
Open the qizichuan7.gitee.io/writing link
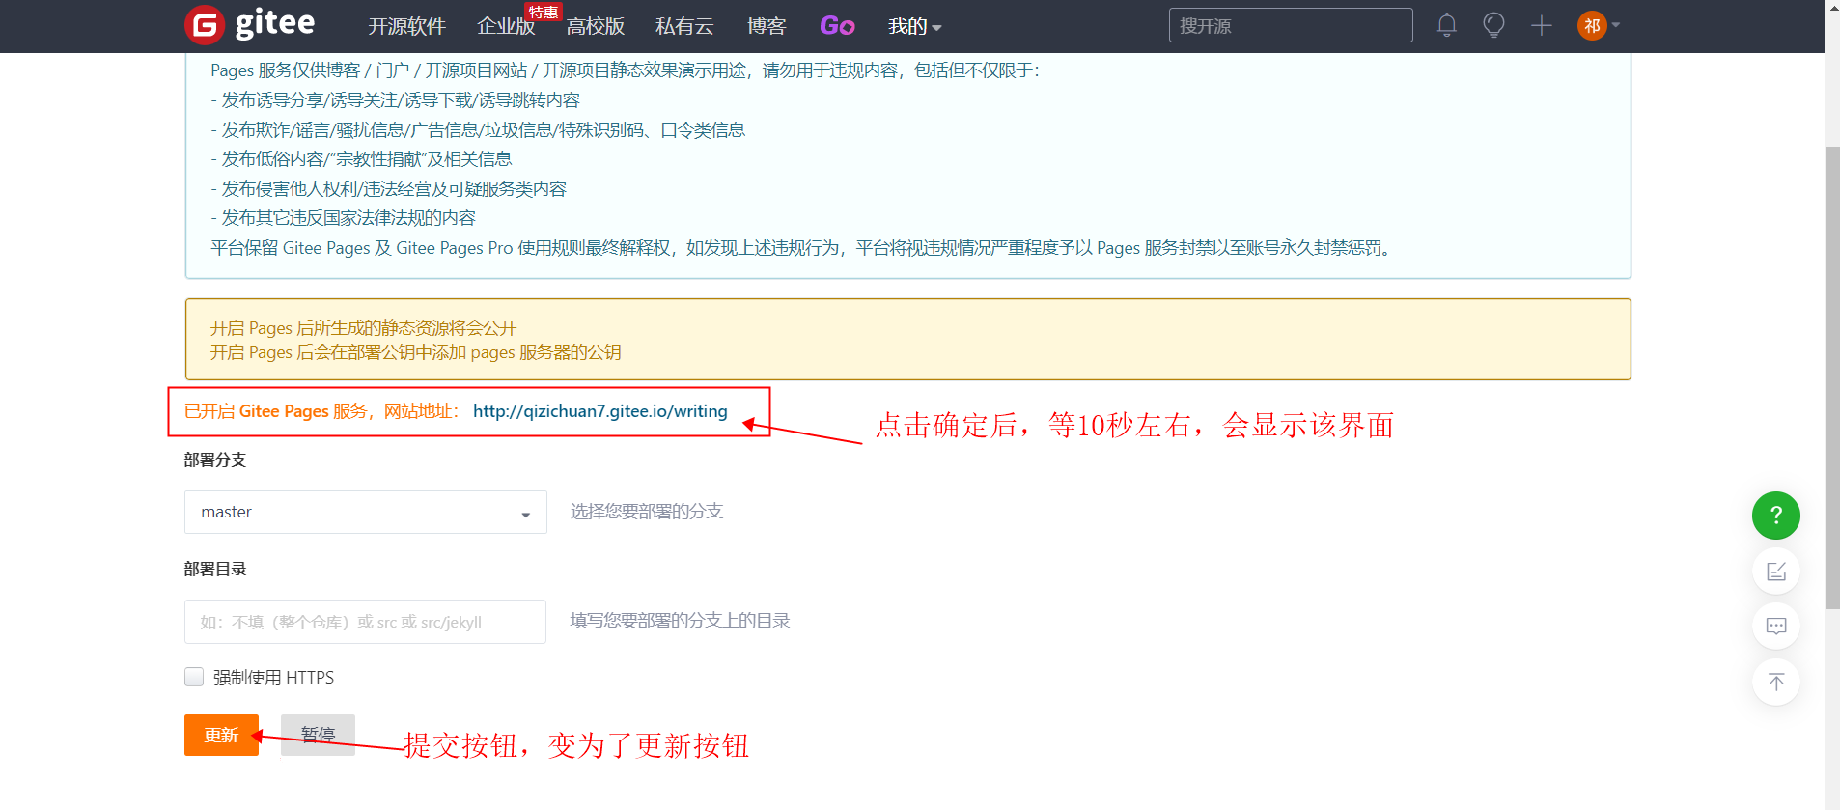pyautogui.click(x=599, y=411)
